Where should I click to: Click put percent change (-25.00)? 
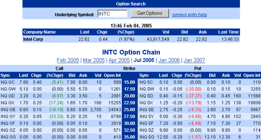(x=194, y=89)
